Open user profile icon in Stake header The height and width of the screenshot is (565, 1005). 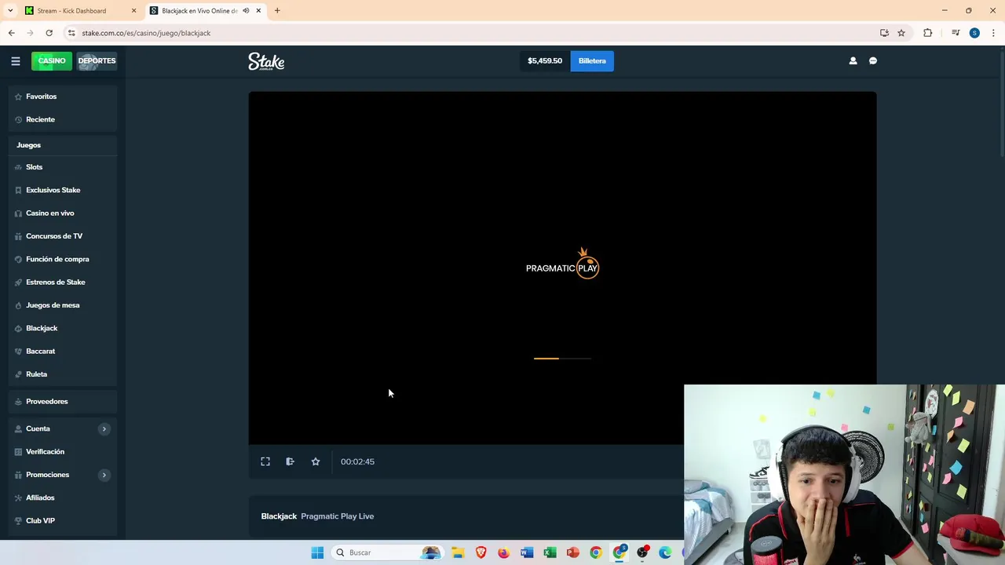tap(853, 61)
